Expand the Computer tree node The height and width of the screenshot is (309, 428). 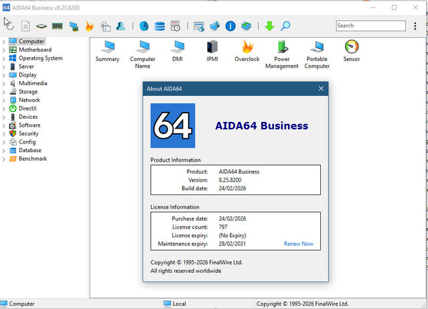click(4, 42)
